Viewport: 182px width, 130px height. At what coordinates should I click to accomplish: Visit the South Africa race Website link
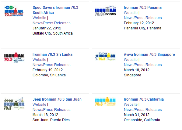[40, 18]
